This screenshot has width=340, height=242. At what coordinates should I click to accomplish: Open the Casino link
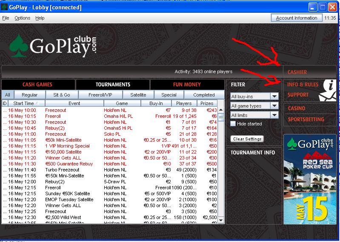[297, 108]
